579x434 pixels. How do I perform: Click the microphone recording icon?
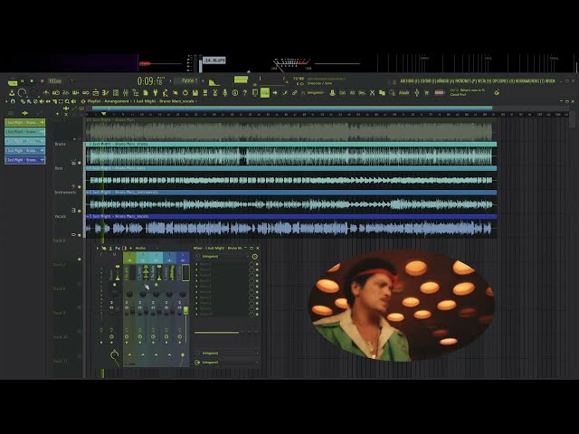(x=225, y=92)
